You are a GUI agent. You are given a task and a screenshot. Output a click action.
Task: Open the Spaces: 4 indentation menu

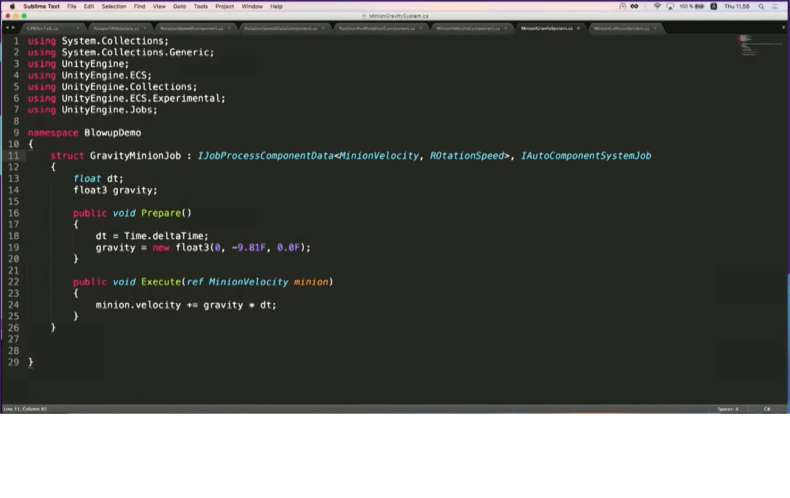pyautogui.click(x=728, y=409)
